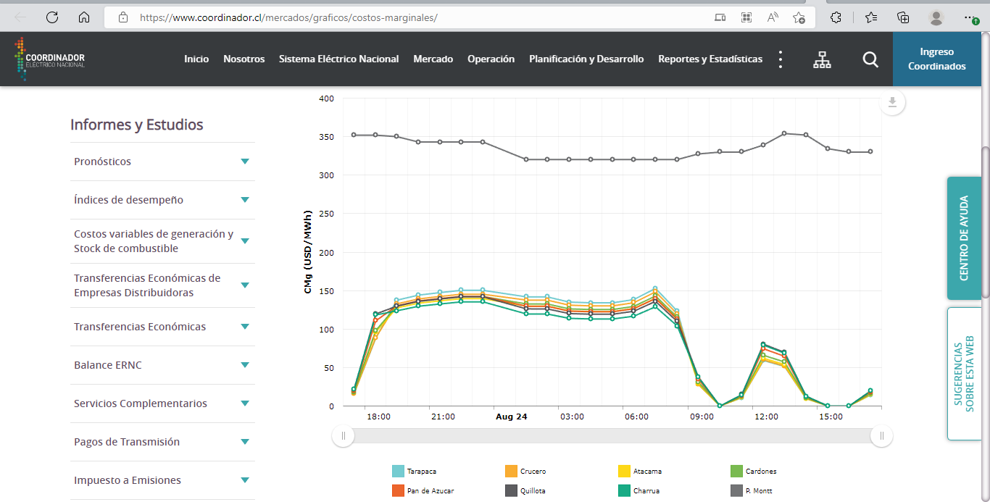Viewport: 990px width, 502px height.
Task: Open the three-dot more menu in navbar
Action: tap(781, 59)
